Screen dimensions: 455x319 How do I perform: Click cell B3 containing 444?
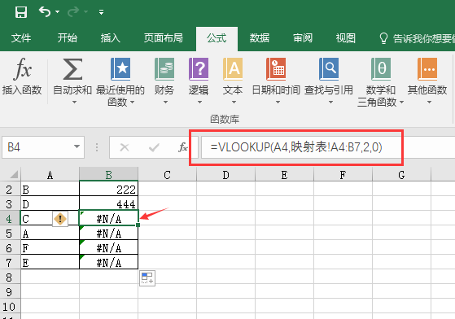point(108,203)
